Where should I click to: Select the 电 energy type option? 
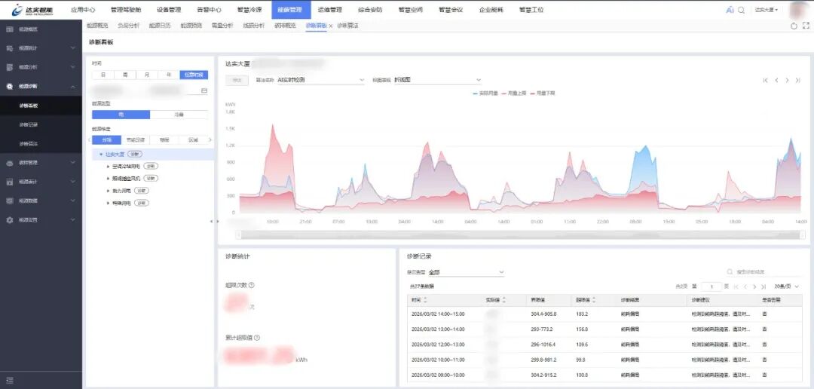pos(121,115)
